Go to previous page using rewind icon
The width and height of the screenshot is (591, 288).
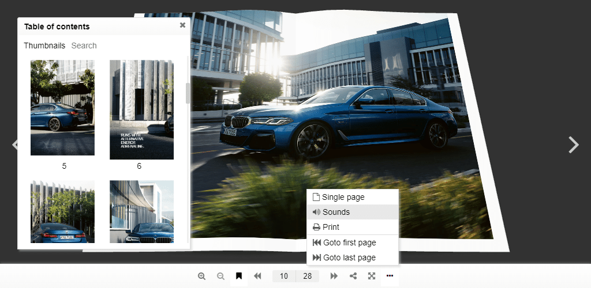click(x=257, y=276)
